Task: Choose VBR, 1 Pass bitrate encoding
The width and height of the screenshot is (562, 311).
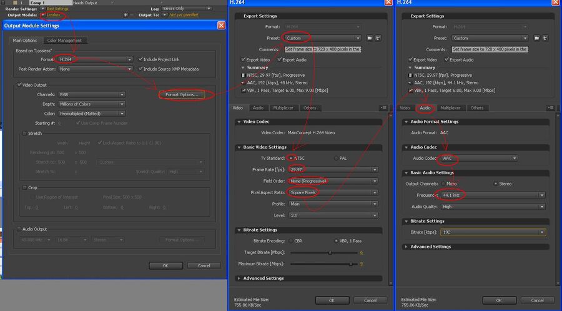Action: click(336, 241)
